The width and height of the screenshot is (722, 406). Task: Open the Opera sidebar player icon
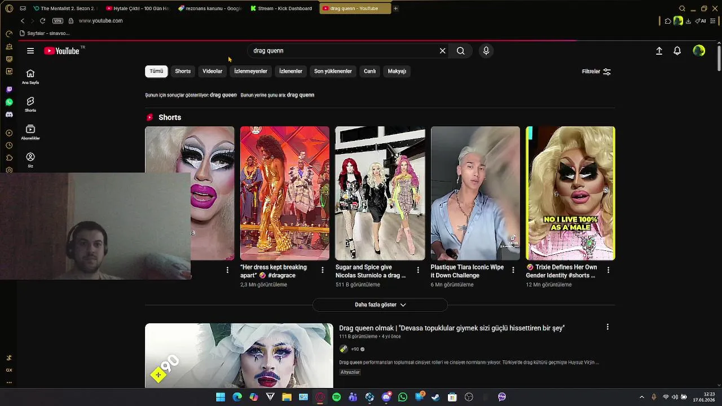tap(9, 133)
